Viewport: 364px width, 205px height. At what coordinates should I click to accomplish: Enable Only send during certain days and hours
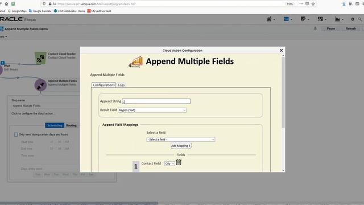pyautogui.click(x=16, y=134)
